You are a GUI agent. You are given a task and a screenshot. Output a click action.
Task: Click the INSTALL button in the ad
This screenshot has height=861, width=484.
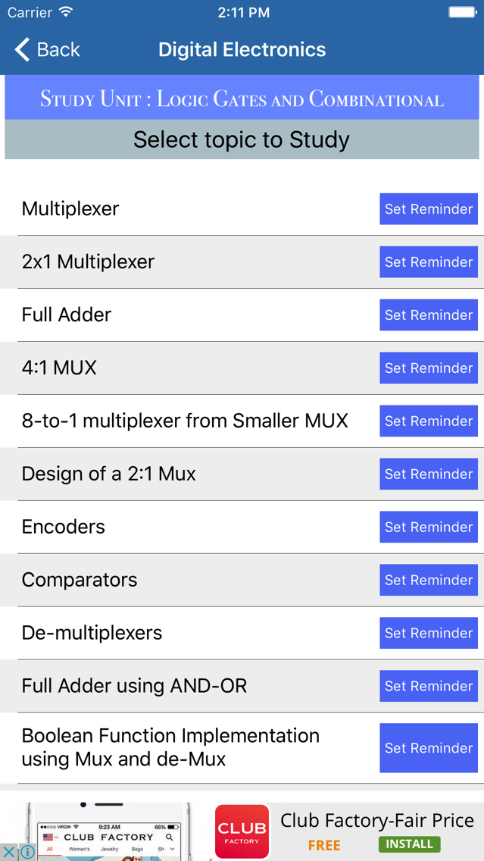point(409,844)
